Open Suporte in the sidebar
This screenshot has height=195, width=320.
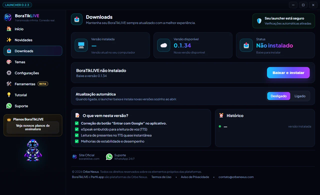[x=33, y=106]
